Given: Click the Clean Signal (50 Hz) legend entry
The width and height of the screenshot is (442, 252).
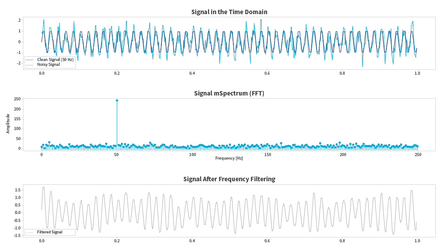Looking at the screenshot, I should coord(55,59).
